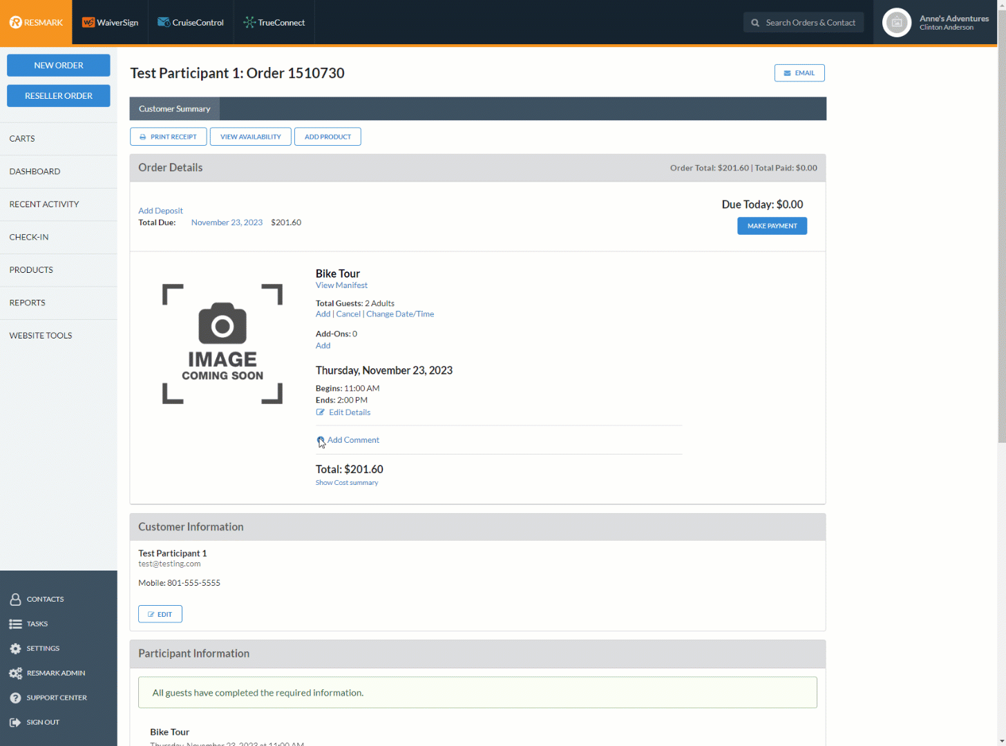Click the Add Deposit link

[x=160, y=211]
